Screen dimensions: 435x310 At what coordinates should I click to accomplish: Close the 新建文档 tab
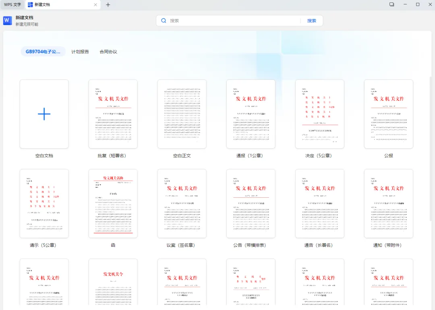[x=95, y=5]
